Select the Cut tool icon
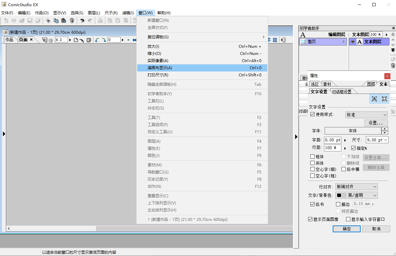Screen dimensions: 396x256 coord(48,20)
